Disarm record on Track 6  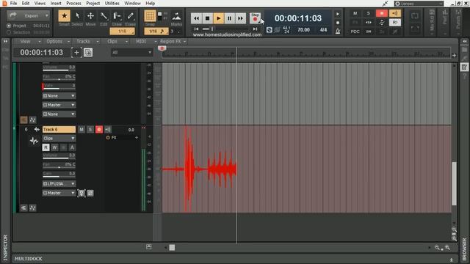99,130
